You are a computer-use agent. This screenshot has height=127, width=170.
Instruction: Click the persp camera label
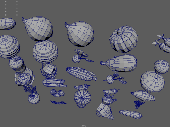[84, 126]
